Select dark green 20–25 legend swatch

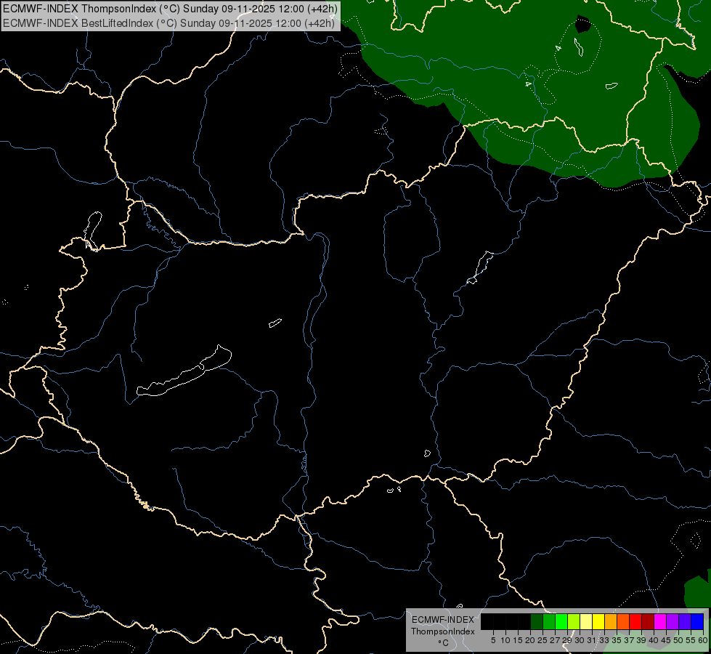537,621
